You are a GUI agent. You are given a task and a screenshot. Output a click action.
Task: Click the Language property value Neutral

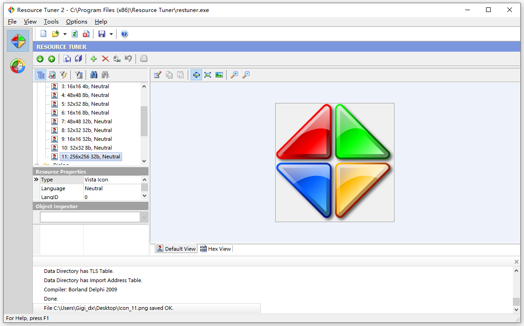coord(93,188)
